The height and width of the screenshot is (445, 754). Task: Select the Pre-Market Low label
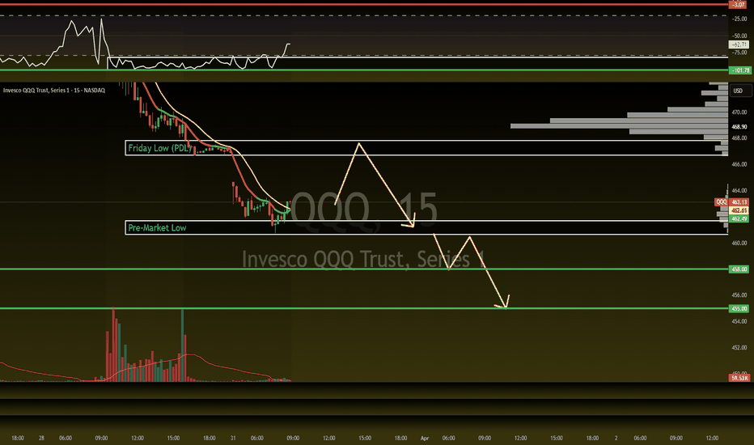[x=157, y=227]
